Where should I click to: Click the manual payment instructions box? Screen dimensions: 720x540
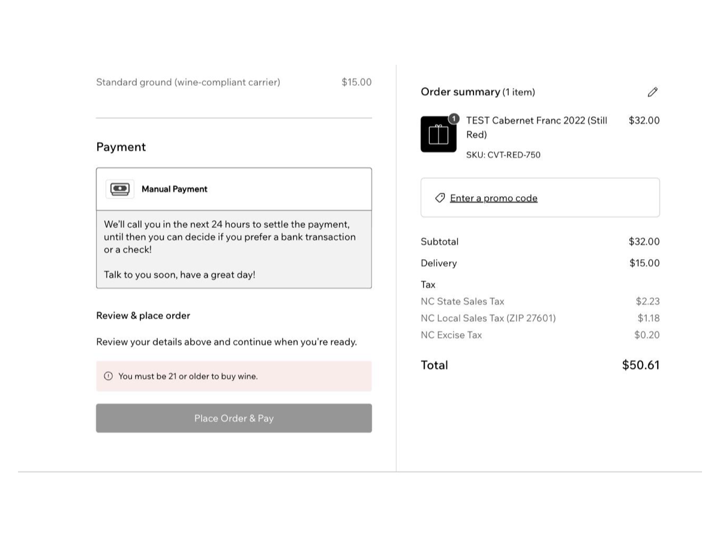[234, 249]
